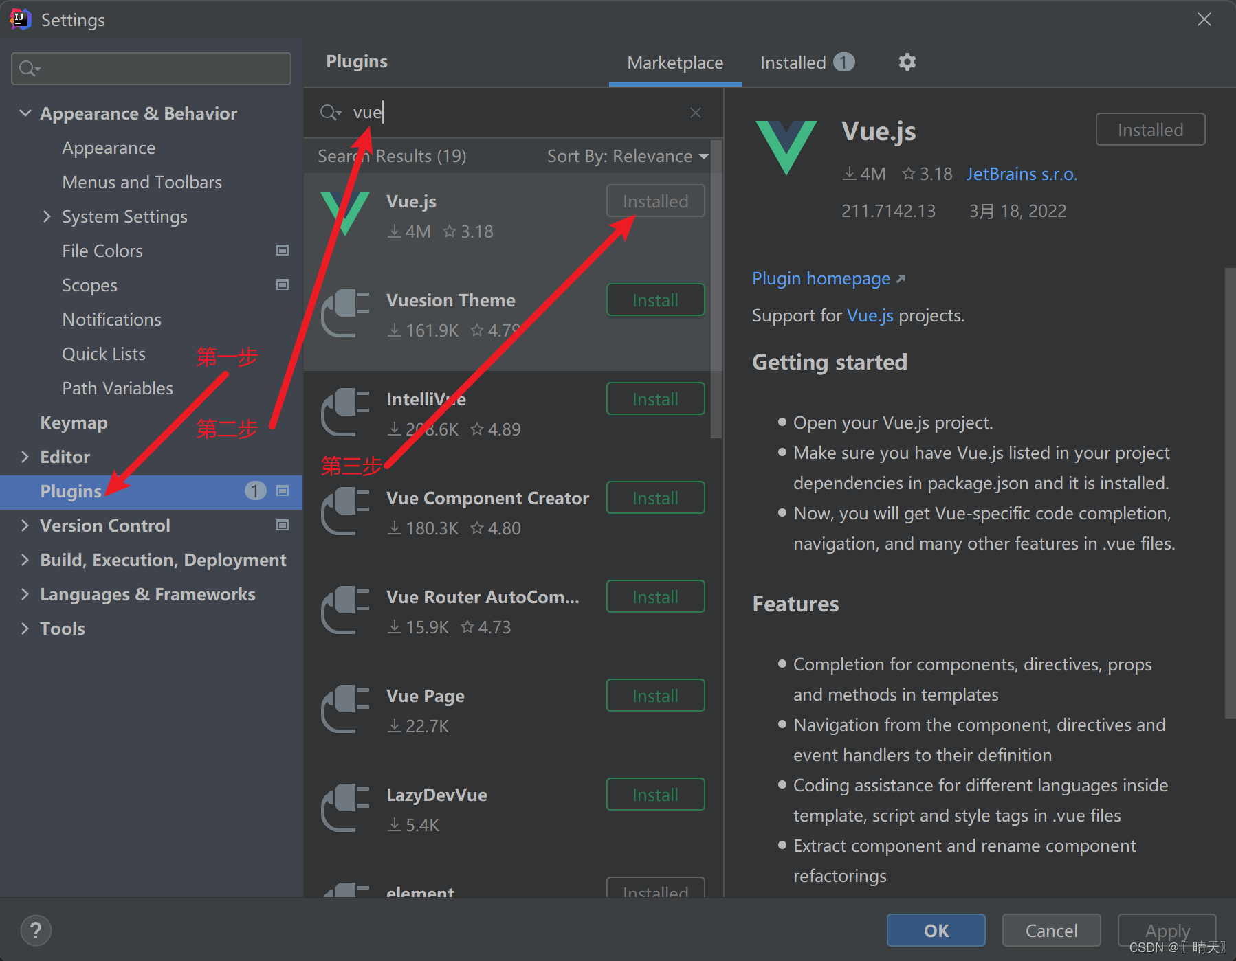Click the IntelliJ IDEA logo in title bar

[x=21, y=19]
